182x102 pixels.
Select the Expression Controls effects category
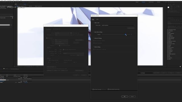[x=172, y=41]
